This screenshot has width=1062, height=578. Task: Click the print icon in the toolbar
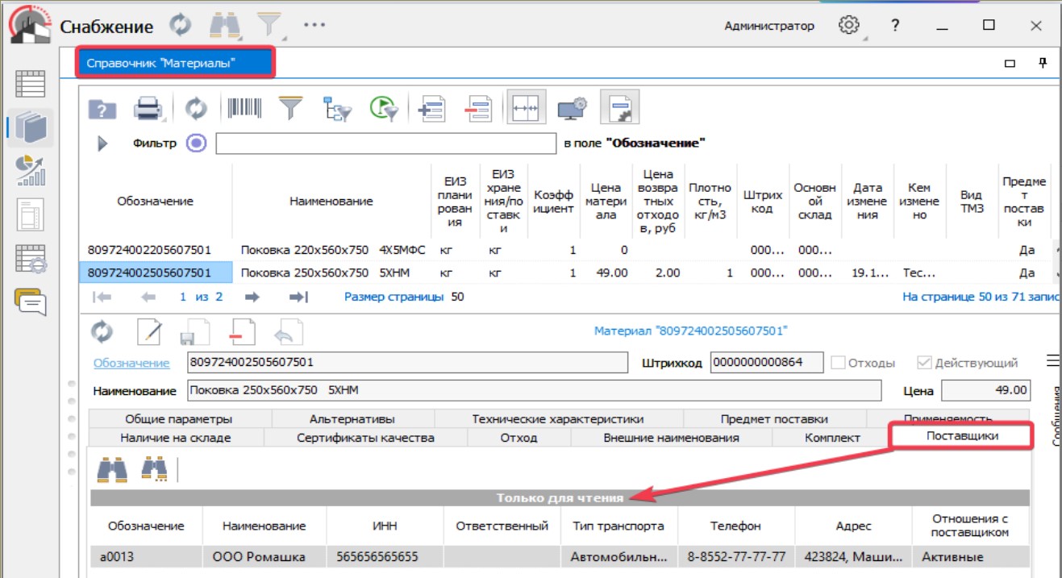[148, 108]
